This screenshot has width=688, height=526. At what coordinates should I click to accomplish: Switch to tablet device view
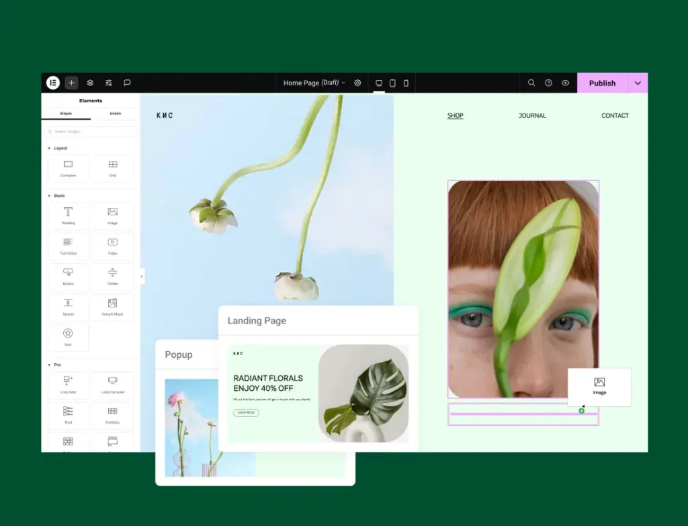click(392, 83)
